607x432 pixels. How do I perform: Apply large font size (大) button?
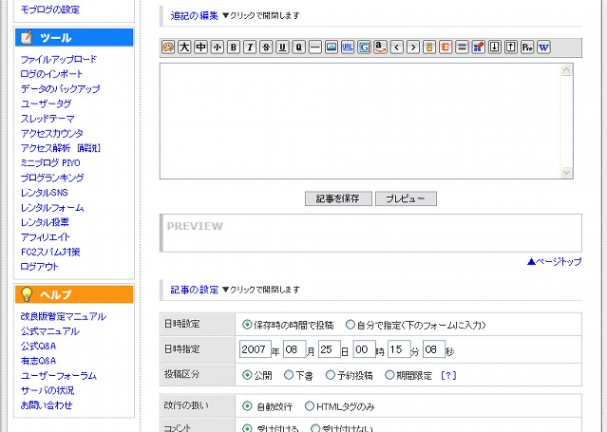(184, 47)
